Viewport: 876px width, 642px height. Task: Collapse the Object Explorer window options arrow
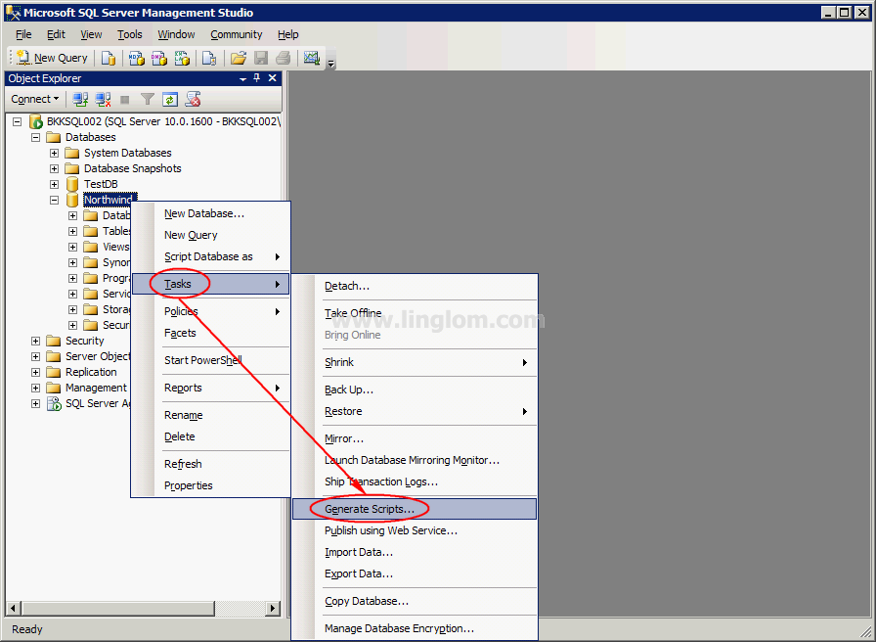[241, 78]
